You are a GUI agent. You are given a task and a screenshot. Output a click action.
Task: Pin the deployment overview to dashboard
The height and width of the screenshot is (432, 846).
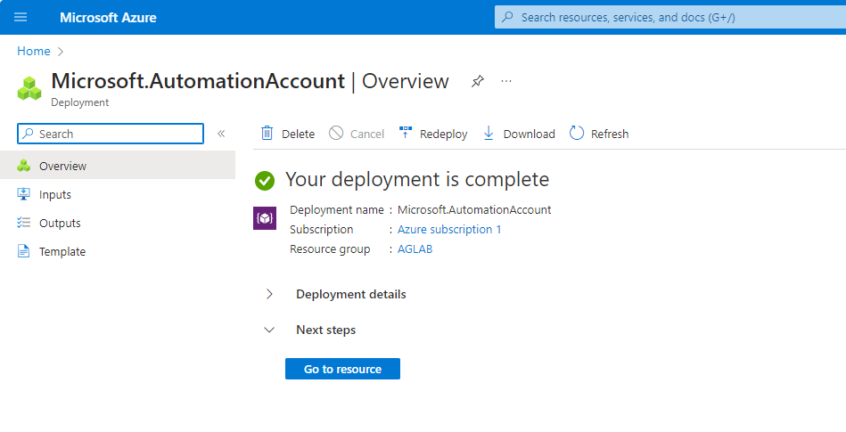pos(478,82)
